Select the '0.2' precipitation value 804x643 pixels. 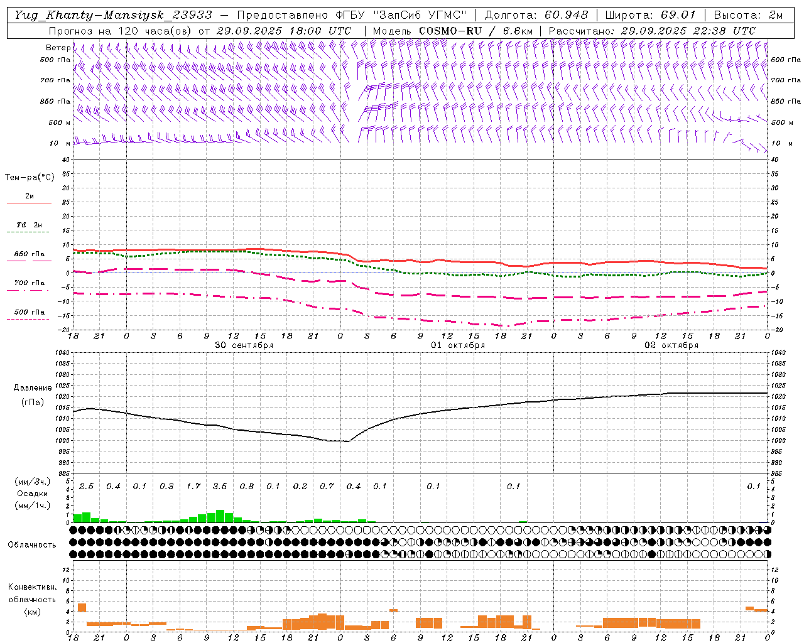click(x=300, y=487)
